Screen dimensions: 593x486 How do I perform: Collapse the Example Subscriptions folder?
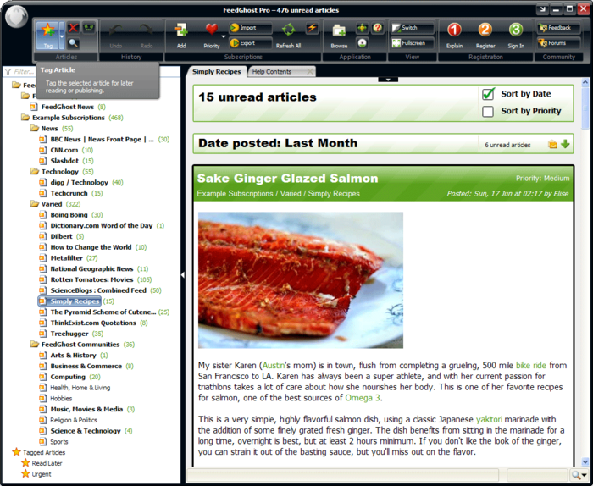[x=25, y=118]
